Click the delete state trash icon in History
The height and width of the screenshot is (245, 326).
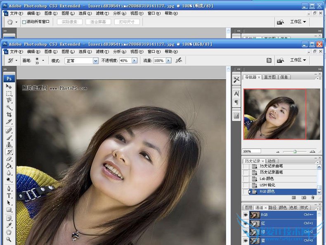click(312, 198)
